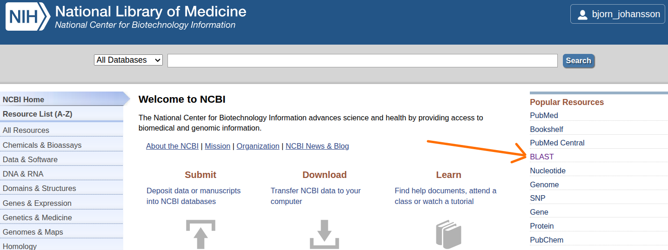
Task: Click the user profile icon
Action: tap(582, 14)
